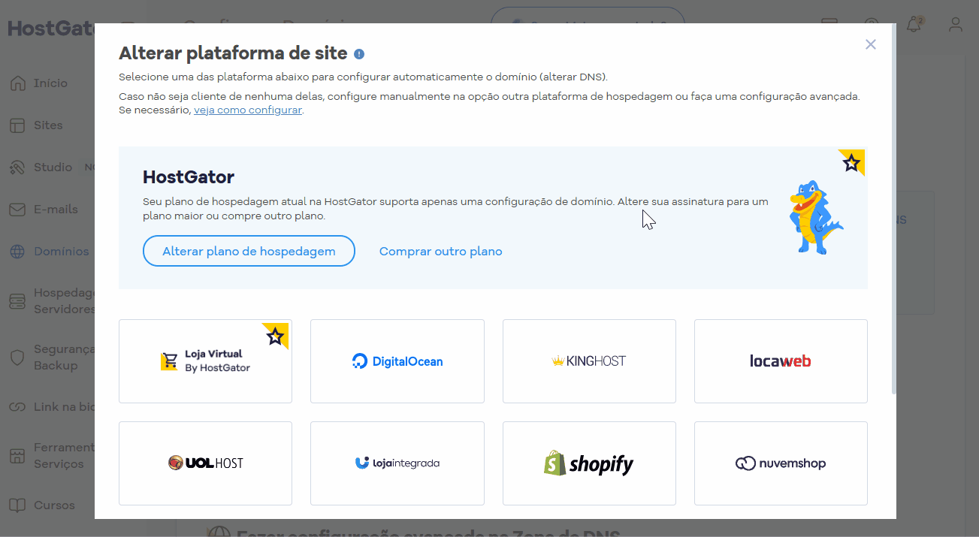This screenshot has height=537, width=979.
Task: Open the veja como configurar link
Action: coord(248,110)
